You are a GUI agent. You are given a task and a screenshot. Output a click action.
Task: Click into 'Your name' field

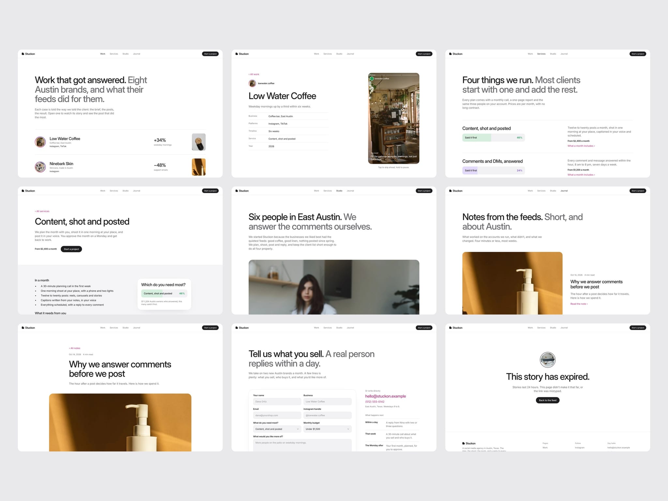tap(277, 402)
